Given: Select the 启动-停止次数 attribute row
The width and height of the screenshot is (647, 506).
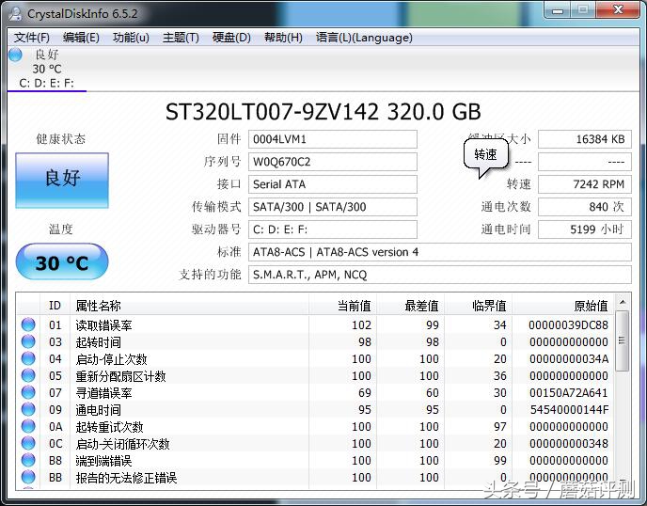Looking at the screenshot, I should click(316, 358).
